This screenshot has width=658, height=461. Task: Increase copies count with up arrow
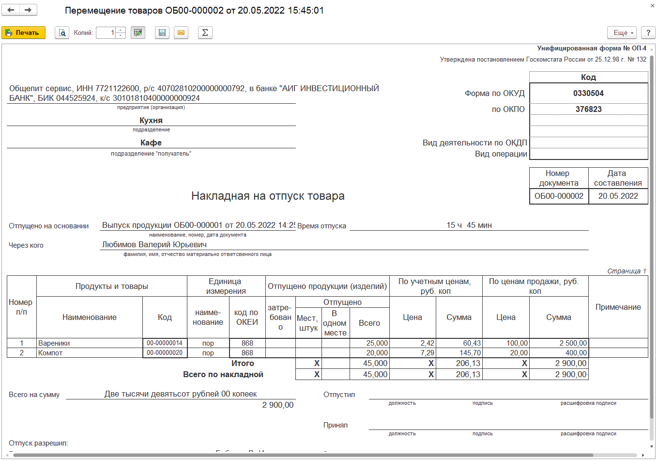(x=121, y=30)
